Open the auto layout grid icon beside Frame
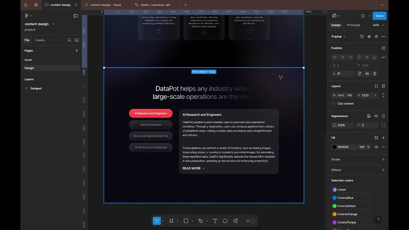The width and height of the screenshot is (409, 230). click(x=362, y=36)
